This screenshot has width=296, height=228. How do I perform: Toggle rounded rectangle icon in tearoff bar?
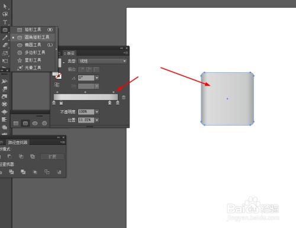pyautogui.click(x=25, y=123)
